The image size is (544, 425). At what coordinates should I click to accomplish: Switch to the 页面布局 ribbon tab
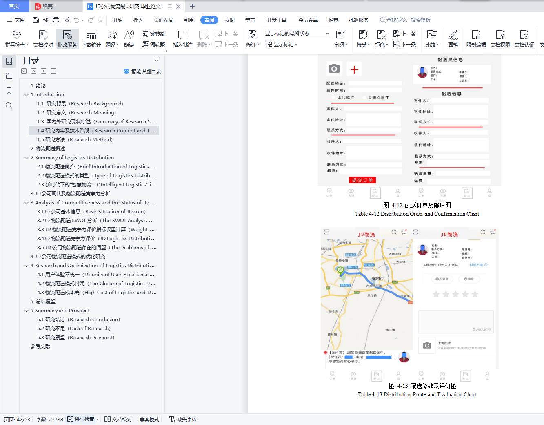[164, 20]
